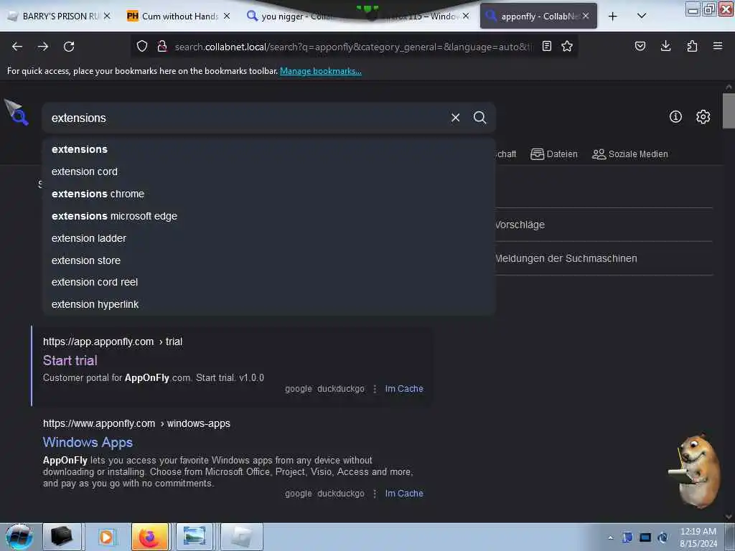Open the Manage bookmarks link

point(321,71)
